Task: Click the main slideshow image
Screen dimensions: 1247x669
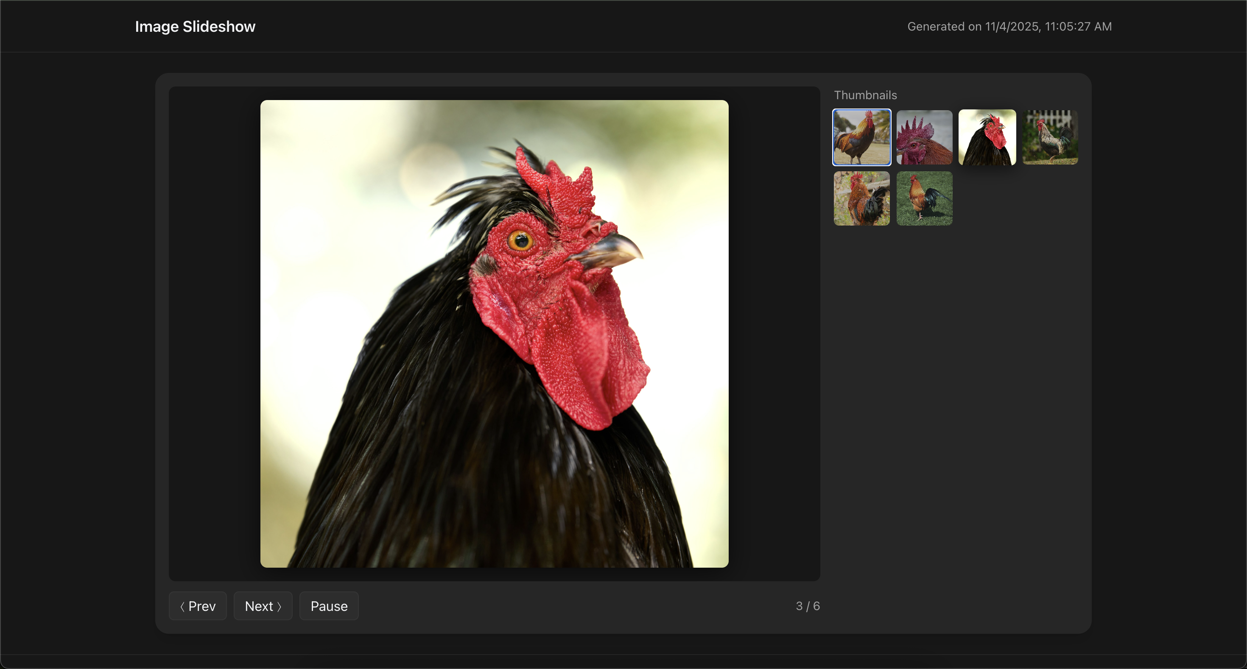Action: [494, 334]
